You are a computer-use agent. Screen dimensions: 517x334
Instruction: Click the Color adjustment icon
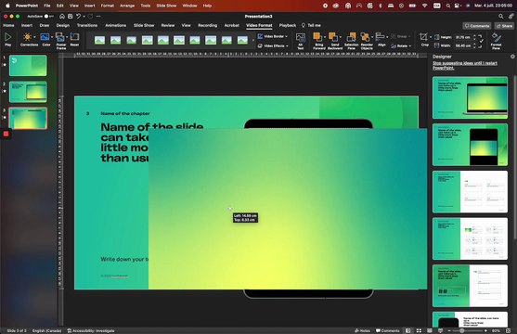pyautogui.click(x=45, y=37)
